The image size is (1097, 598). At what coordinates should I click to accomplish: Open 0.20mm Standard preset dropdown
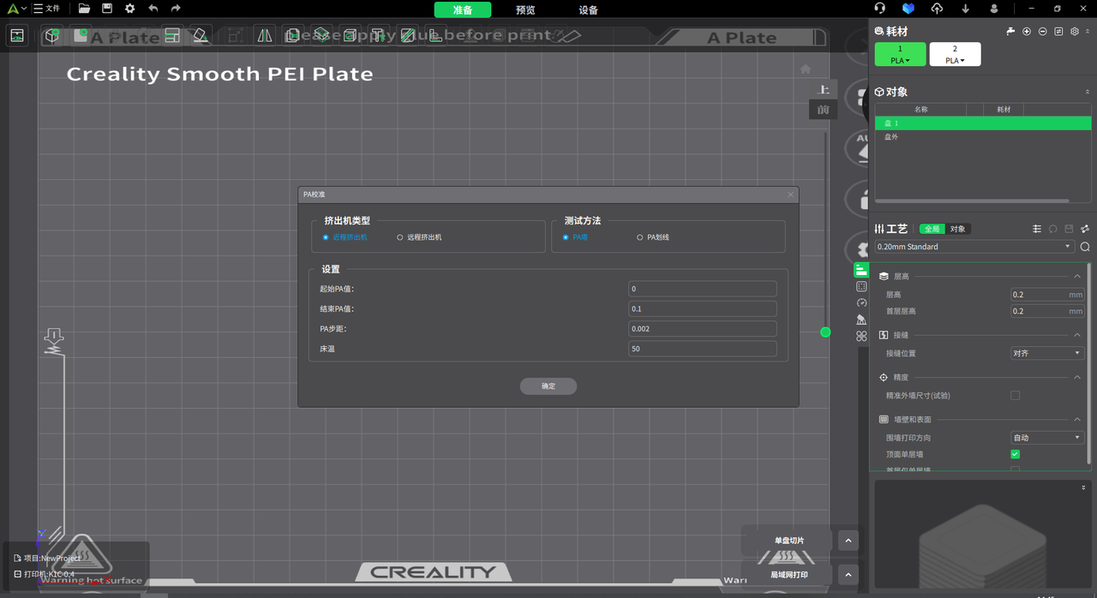click(x=974, y=247)
